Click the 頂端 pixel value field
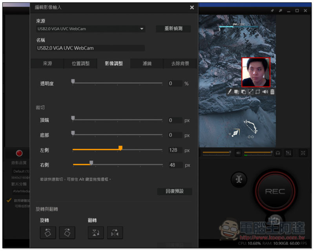Screen dimensions: 314x251 [x=175, y=120]
